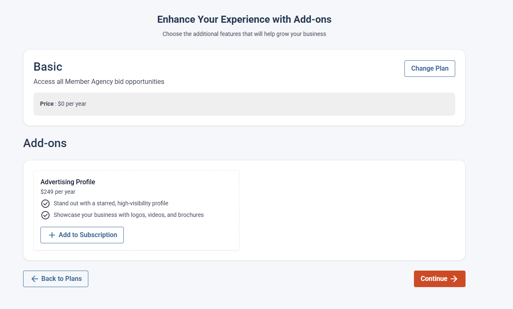The width and height of the screenshot is (513, 309).
Task: Select the Advertising Profile add-on title
Action: 68,182
